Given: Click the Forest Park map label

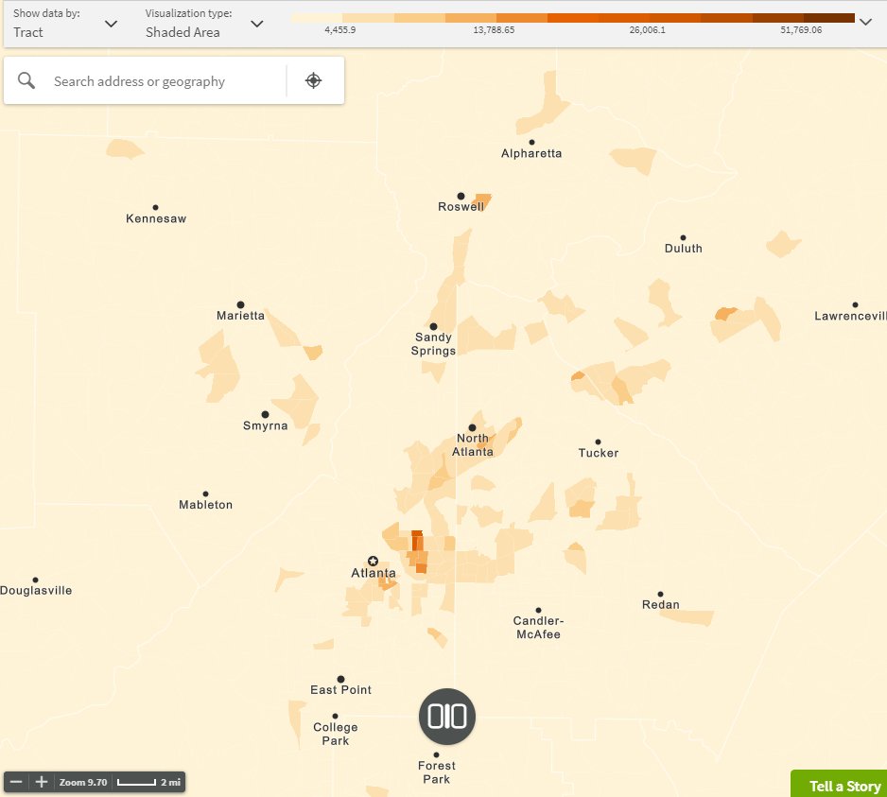Looking at the screenshot, I should [436, 772].
